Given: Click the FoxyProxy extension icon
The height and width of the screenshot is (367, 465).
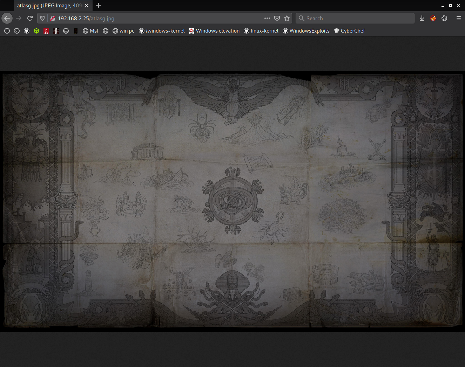Looking at the screenshot, I should coord(433,18).
